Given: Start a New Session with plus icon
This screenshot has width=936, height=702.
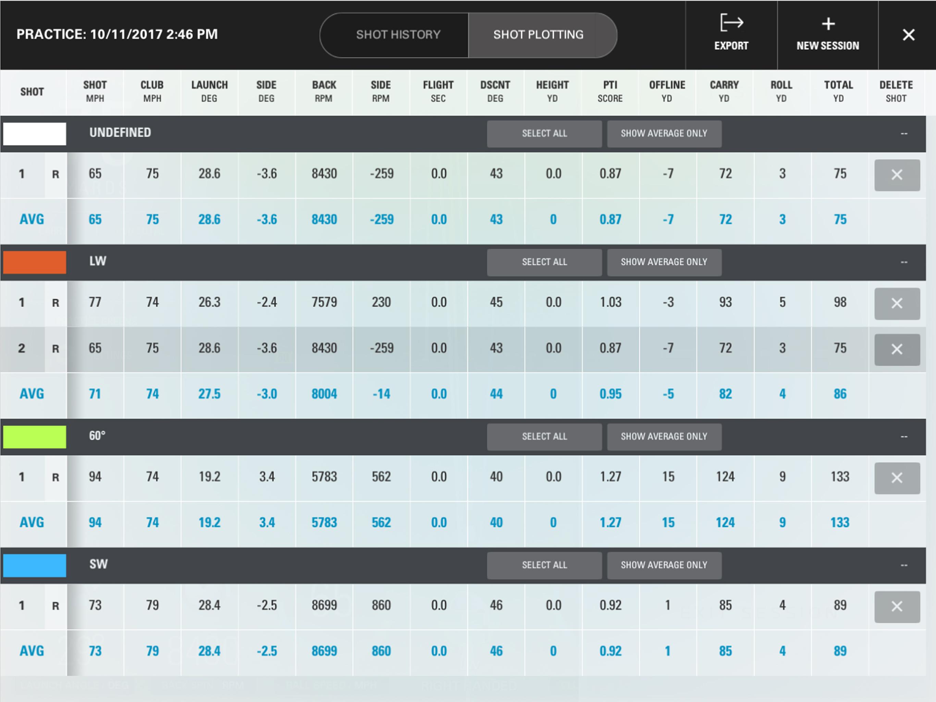Looking at the screenshot, I should tap(828, 25).
